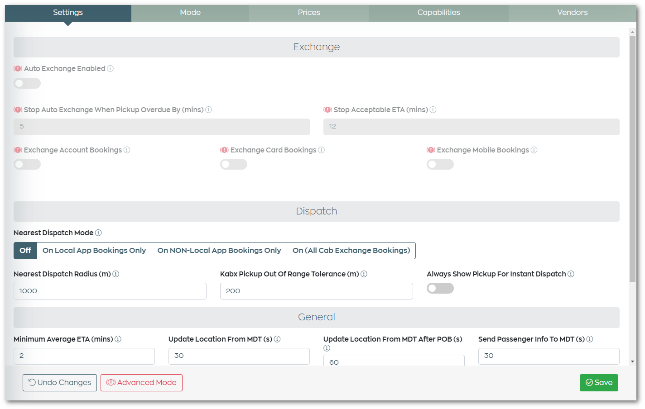The image size is (645, 409).
Task: Open the tooltip icon for Send Passenger Info
Action: pyautogui.click(x=590, y=339)
